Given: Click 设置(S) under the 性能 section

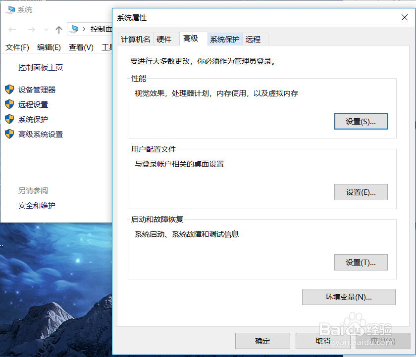Looking at the screenshot, I should (x=361, y=121).
